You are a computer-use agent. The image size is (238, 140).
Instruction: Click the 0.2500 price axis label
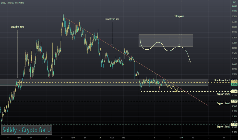coord(234,48)
